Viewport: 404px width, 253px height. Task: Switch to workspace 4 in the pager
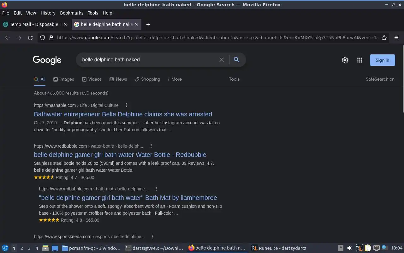click(37, 248)
